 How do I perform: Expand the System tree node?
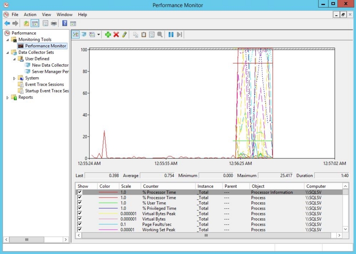(x=14, y=78)
